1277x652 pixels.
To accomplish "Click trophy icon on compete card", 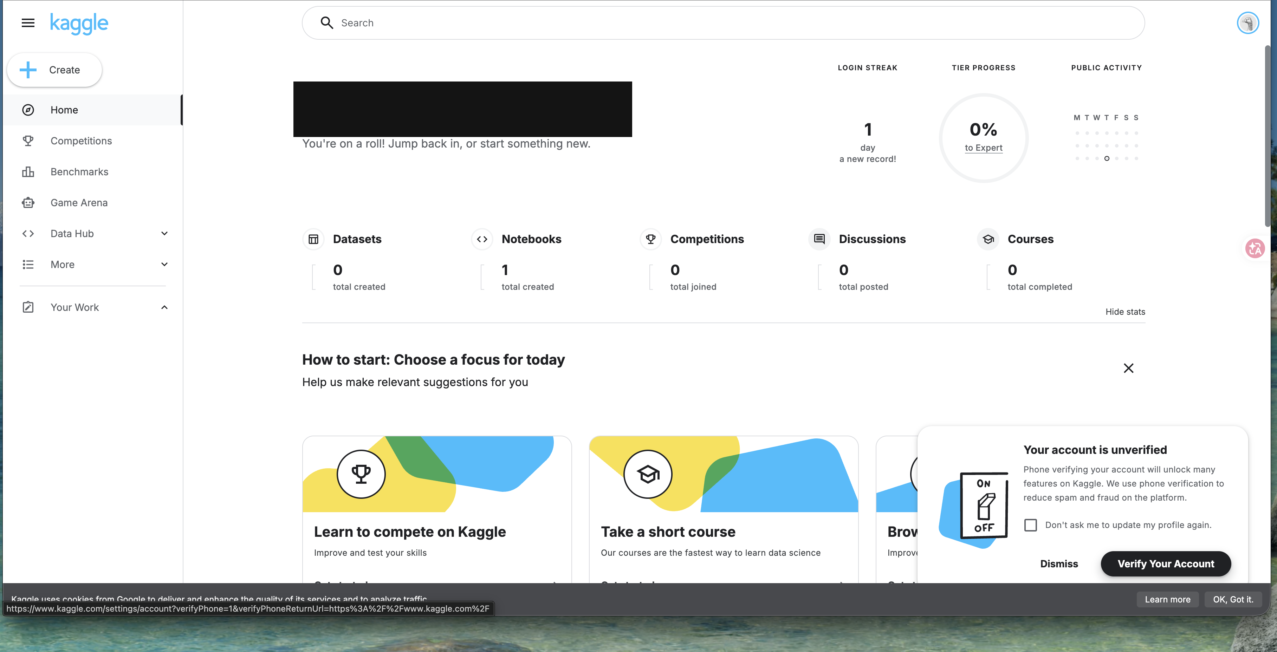I will click(x=361, y=474).
